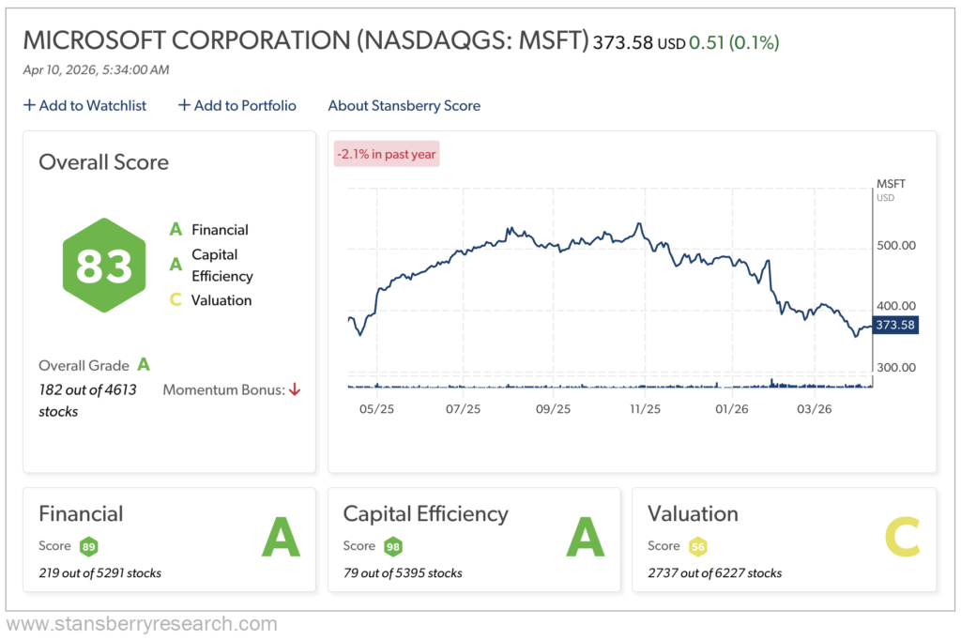
Task: Click the Overall Grade A letter
Action: [x=144, y=364]
